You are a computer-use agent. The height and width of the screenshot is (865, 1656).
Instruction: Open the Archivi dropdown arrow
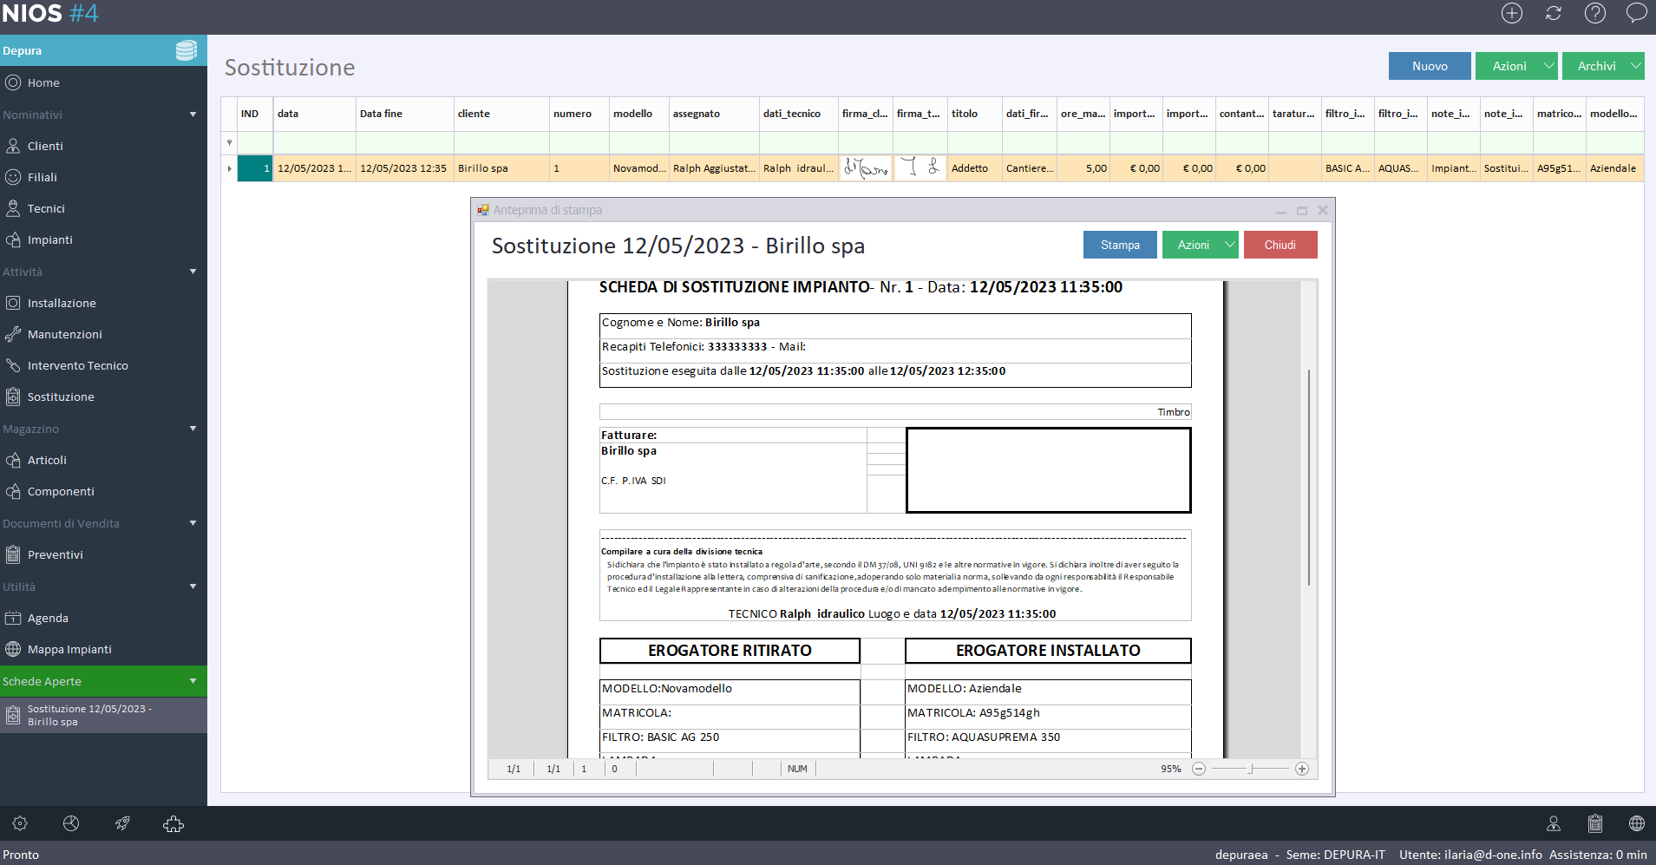click(1635, 66)
